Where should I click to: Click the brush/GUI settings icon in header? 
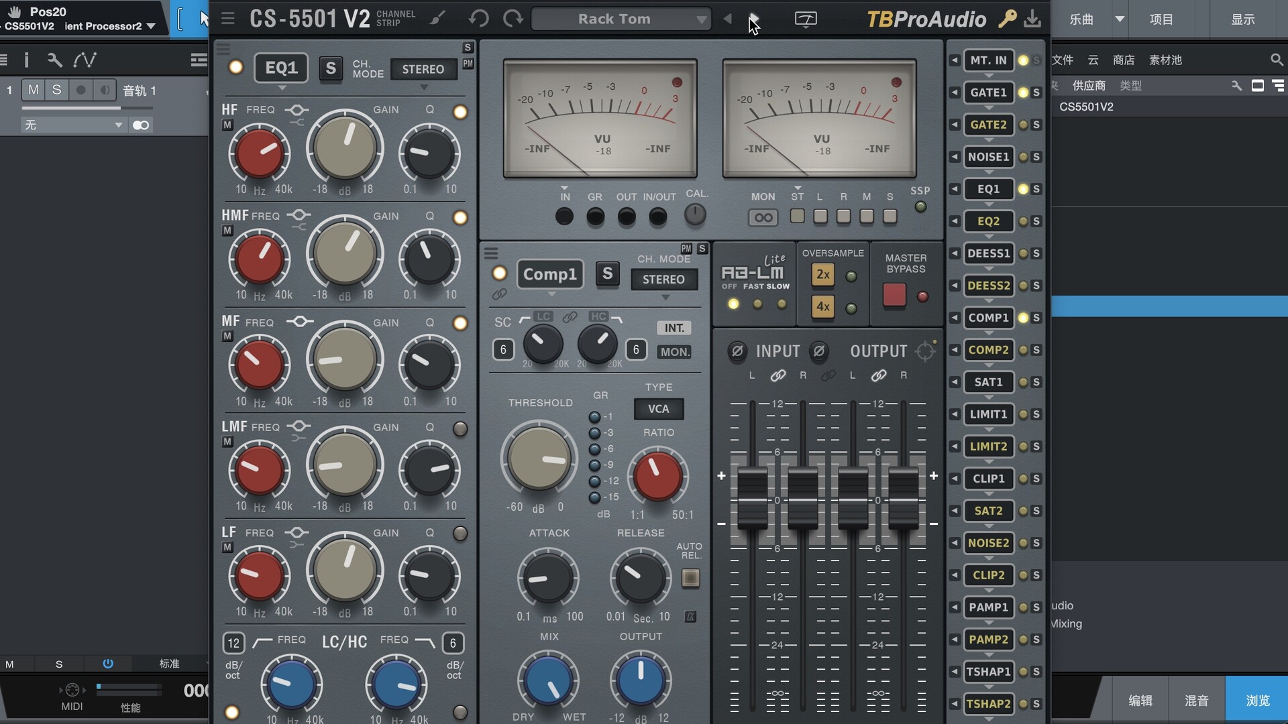click(437, 19)
